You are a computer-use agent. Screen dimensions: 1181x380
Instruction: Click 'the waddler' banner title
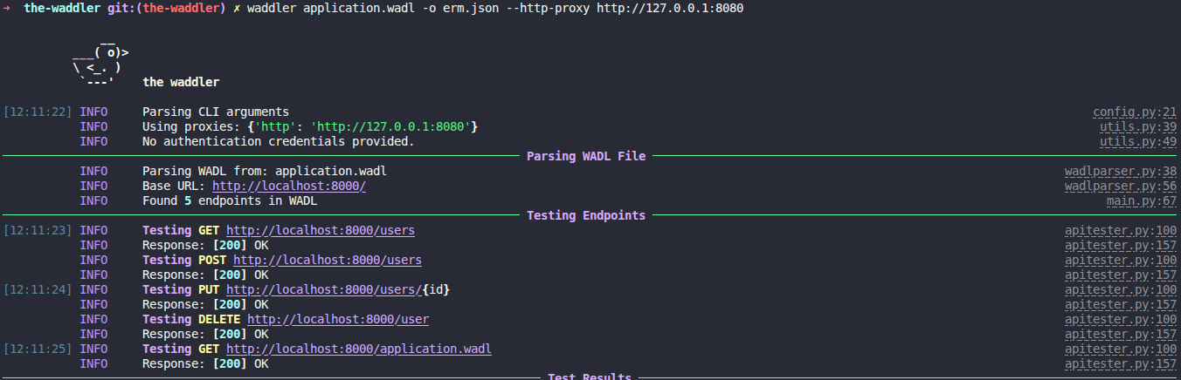181,83
